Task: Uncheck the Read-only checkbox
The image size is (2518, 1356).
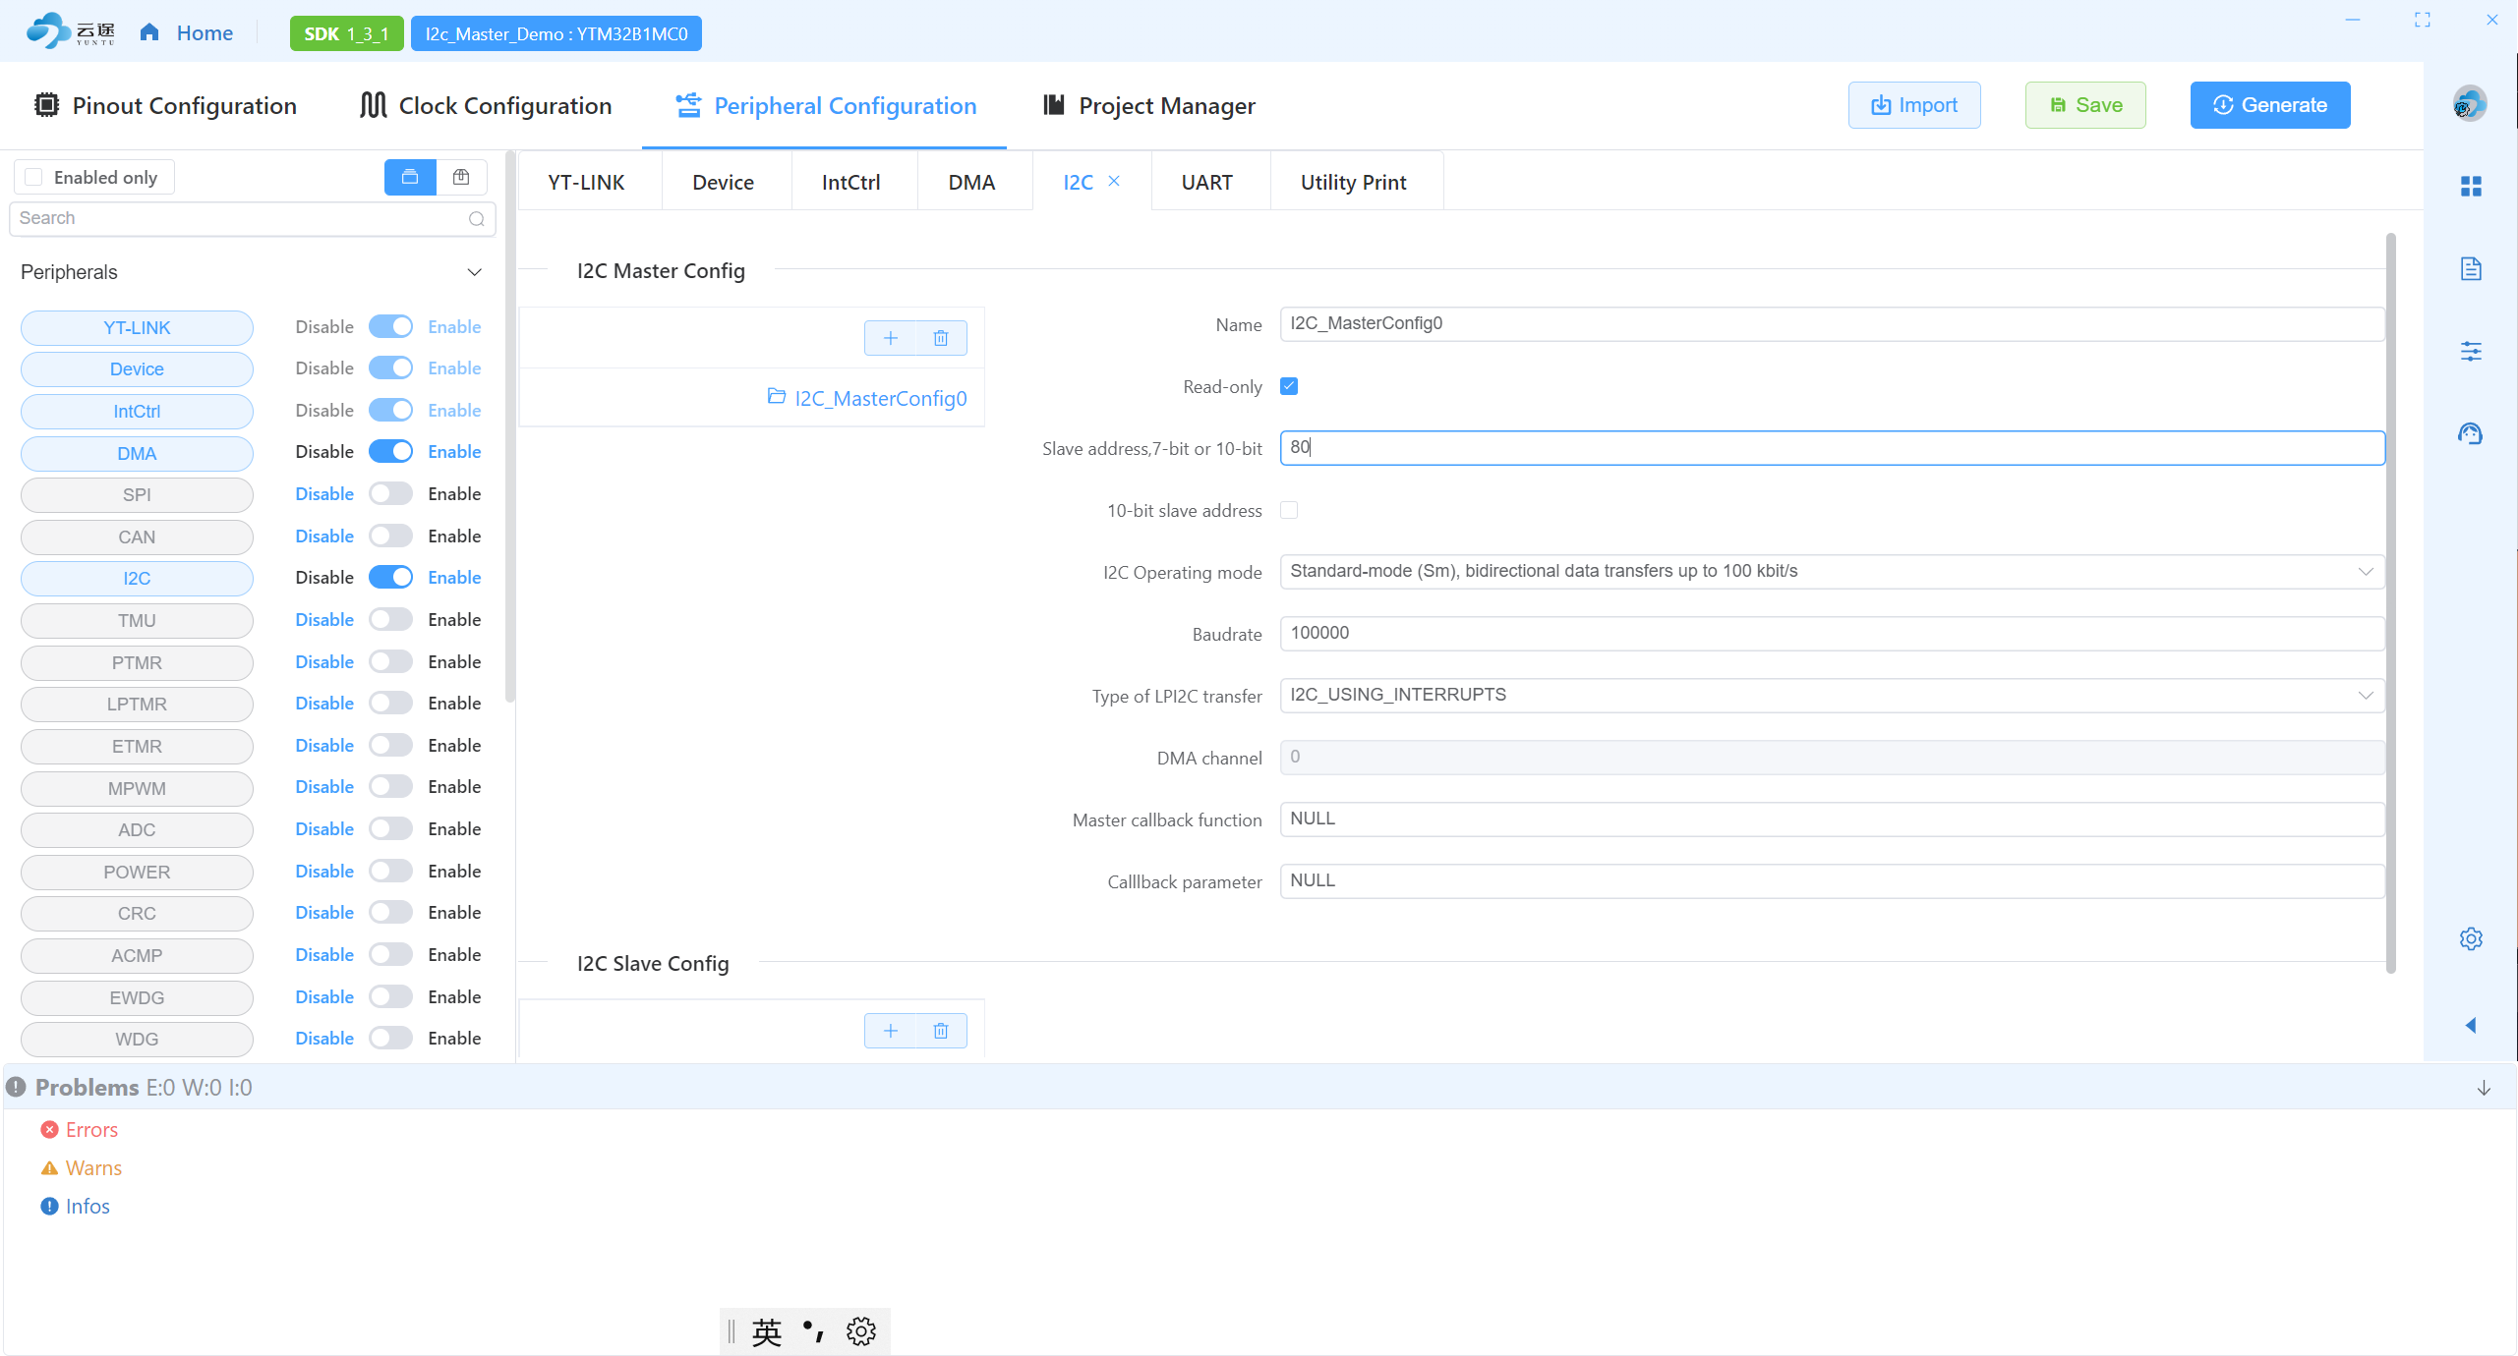Action: 1289,386
